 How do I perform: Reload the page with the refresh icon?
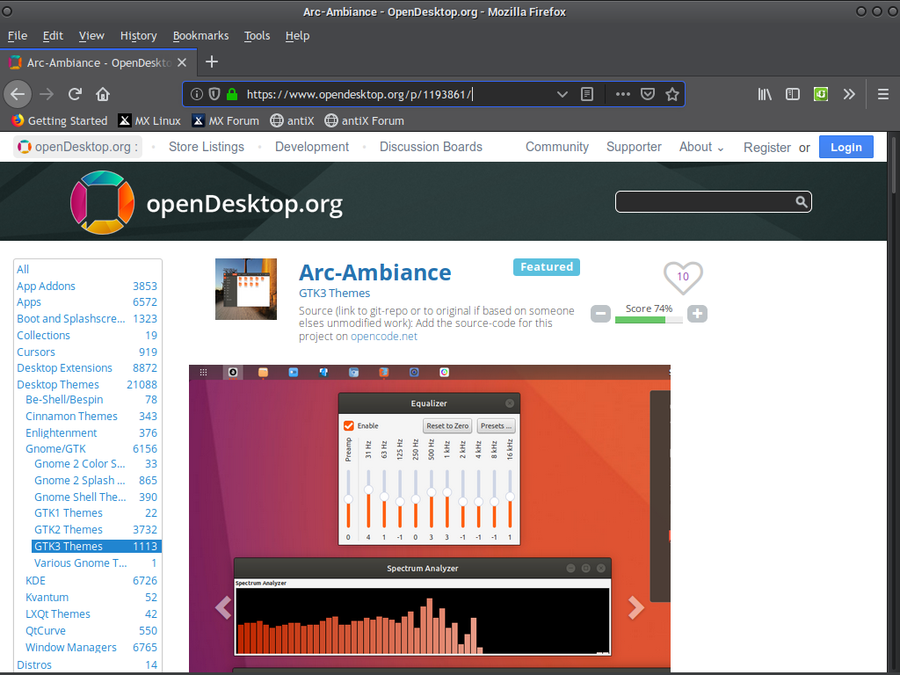click(76, 94)
